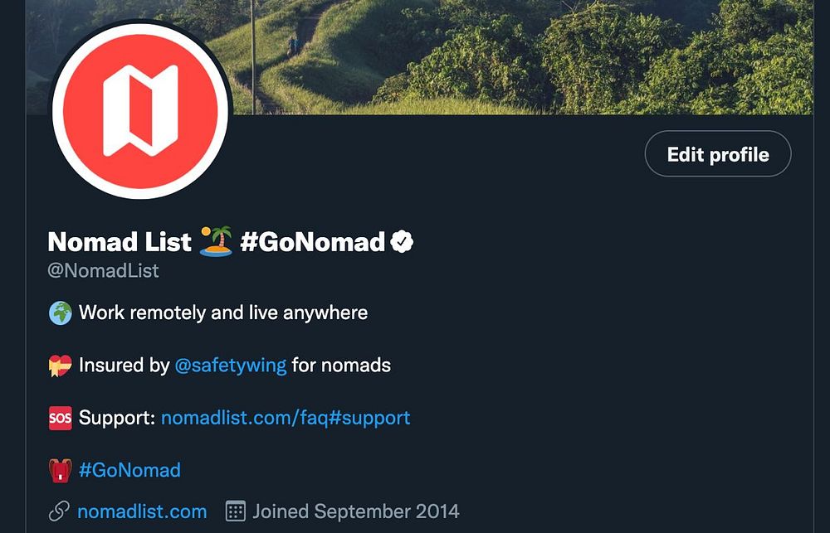Click the Nomad List display name

coord(120,242)
